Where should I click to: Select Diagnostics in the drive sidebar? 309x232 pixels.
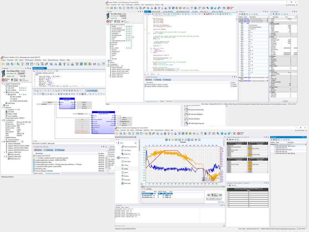(127, 154)
